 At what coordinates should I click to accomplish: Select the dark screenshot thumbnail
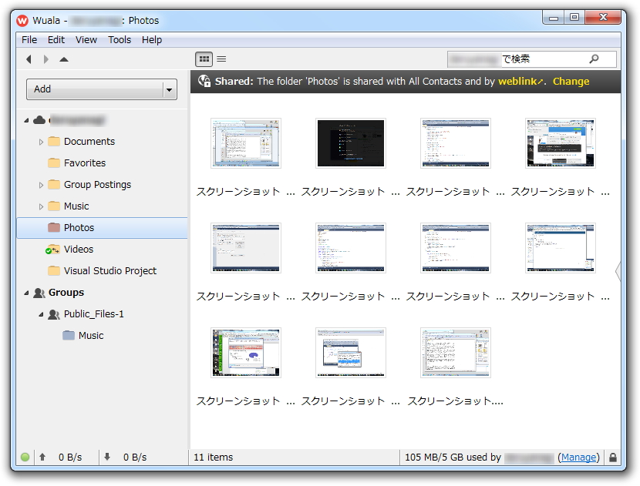(351, 143)
